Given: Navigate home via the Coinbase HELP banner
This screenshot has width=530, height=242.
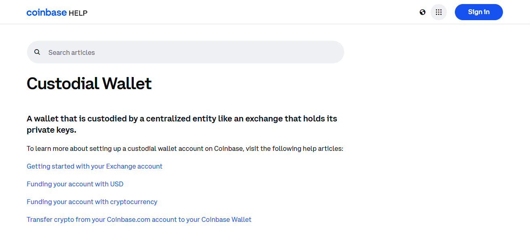Looking at the screenshot, I should click(x=57, y=12).
